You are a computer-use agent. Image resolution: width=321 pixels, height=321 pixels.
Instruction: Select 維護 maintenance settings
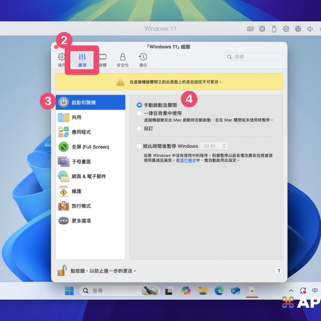[x=76, y=191]
